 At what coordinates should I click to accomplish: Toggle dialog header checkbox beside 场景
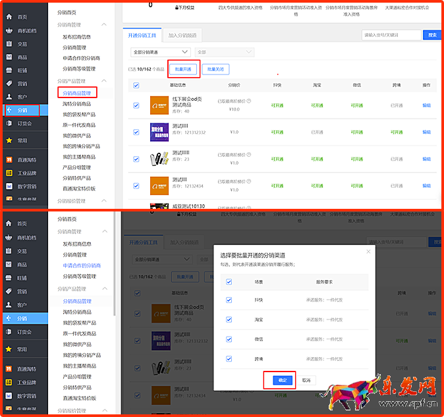[x=229, y=282]
